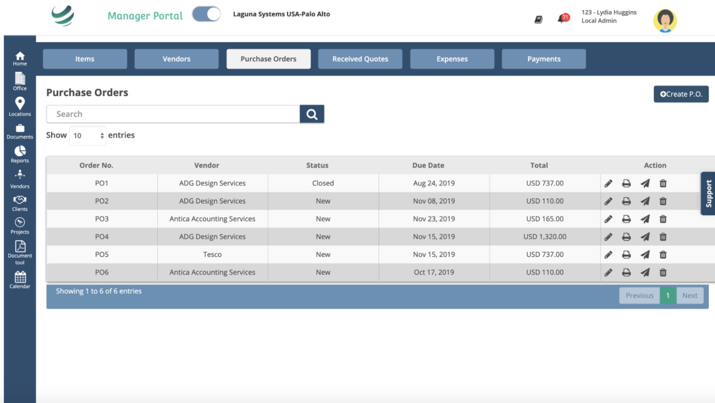715x403 pixels.
Task: Click into the Search input field
Action: (173, 114)
